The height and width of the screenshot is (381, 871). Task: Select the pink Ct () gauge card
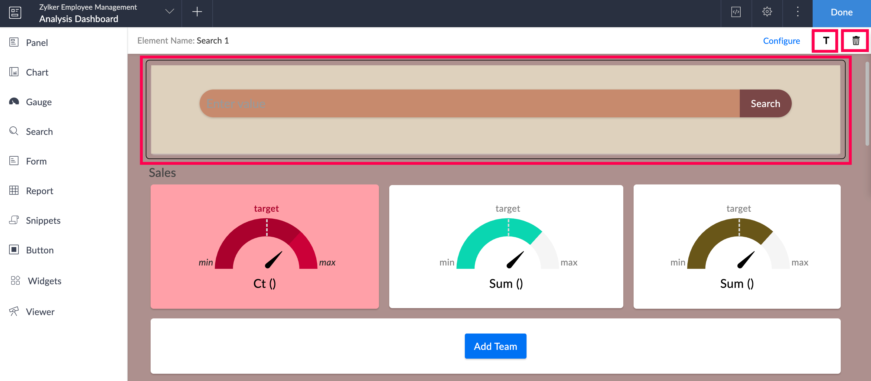264,246
